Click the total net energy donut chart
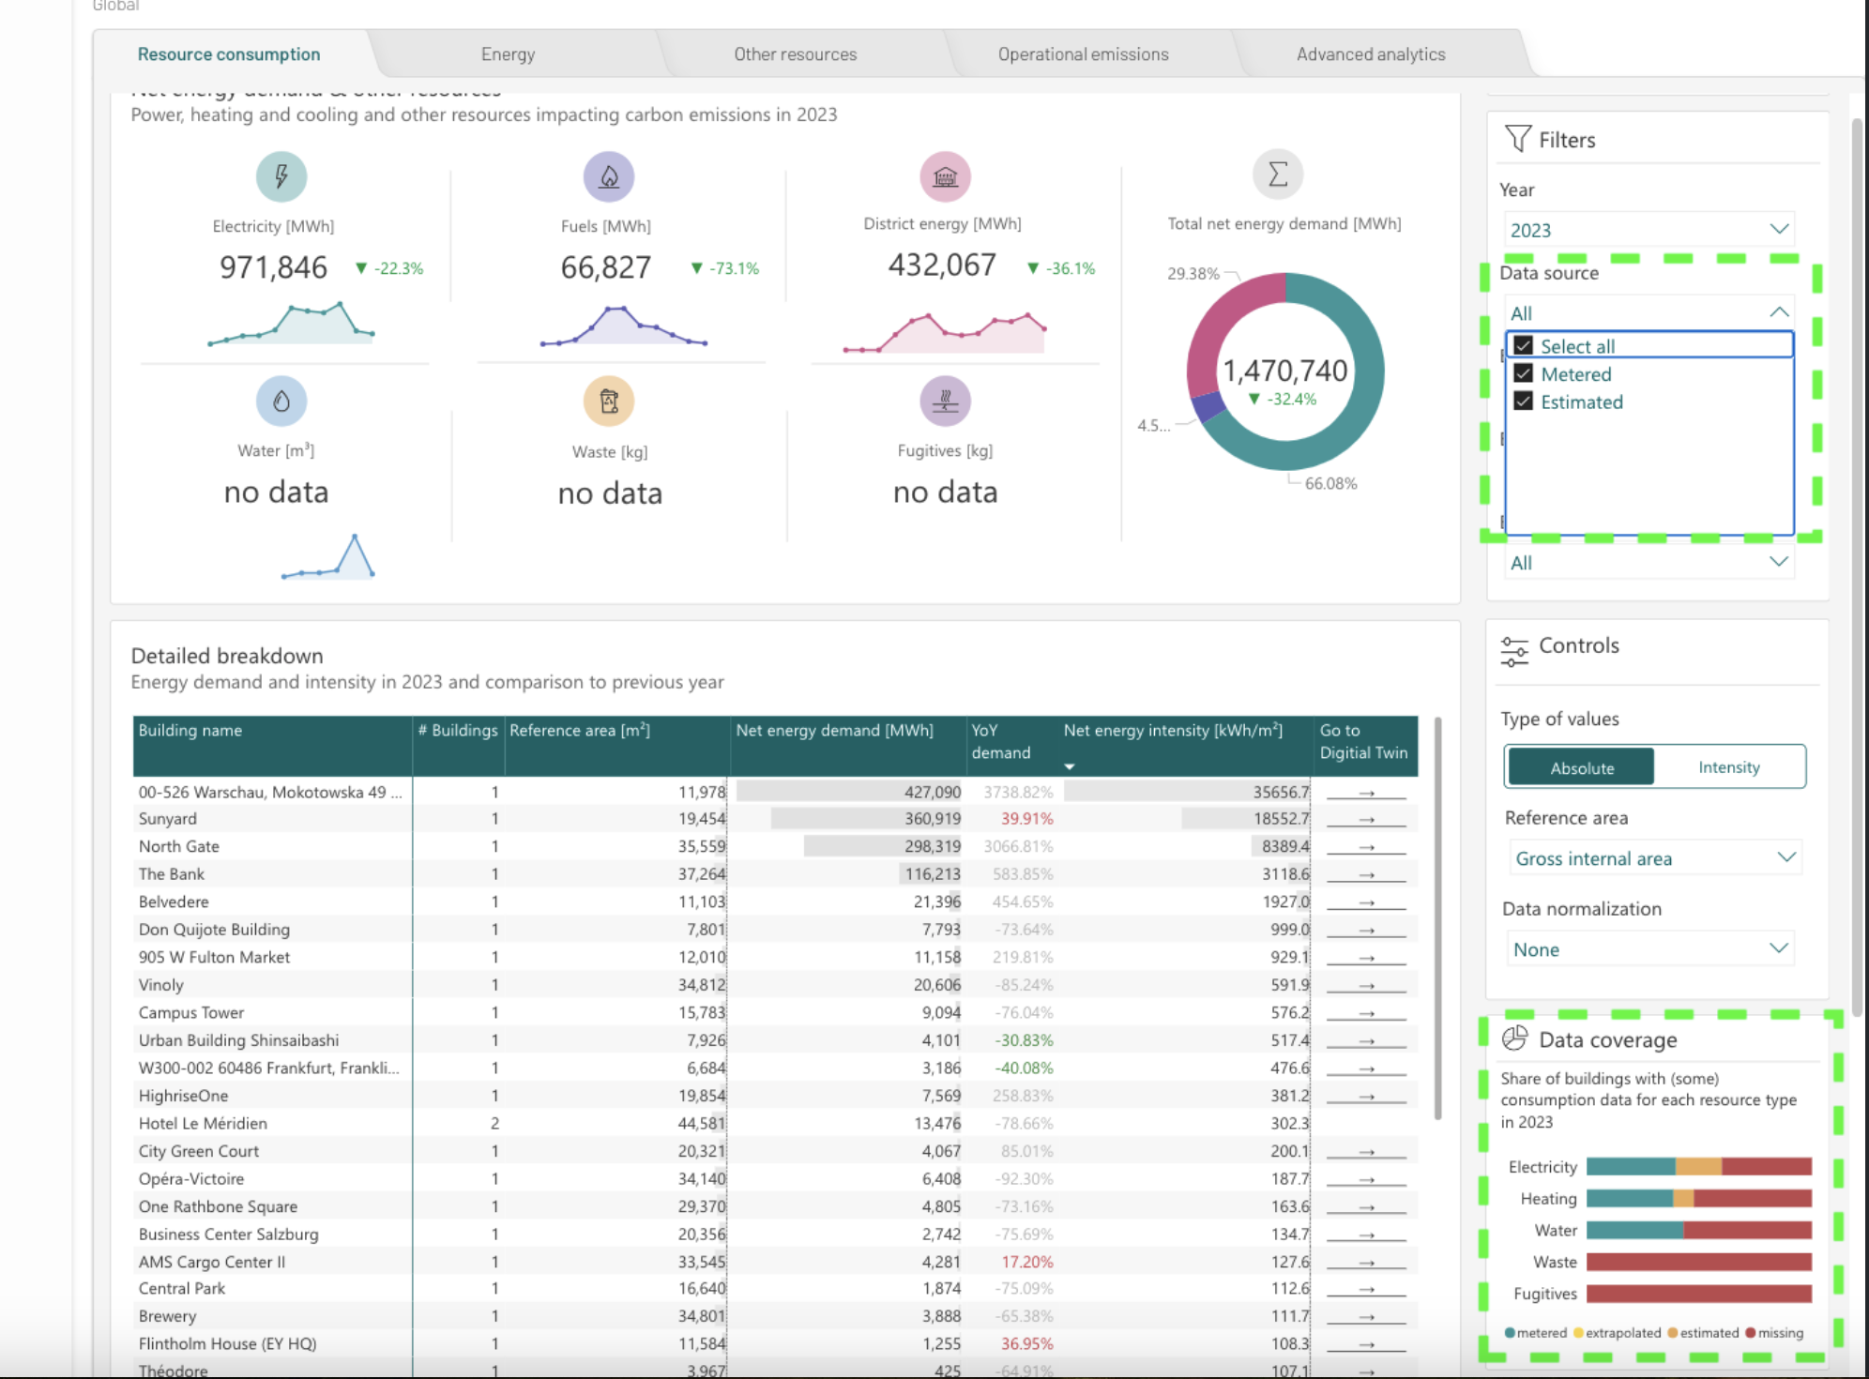Screen dimensions: 1869x1379 click(1285, 371)
